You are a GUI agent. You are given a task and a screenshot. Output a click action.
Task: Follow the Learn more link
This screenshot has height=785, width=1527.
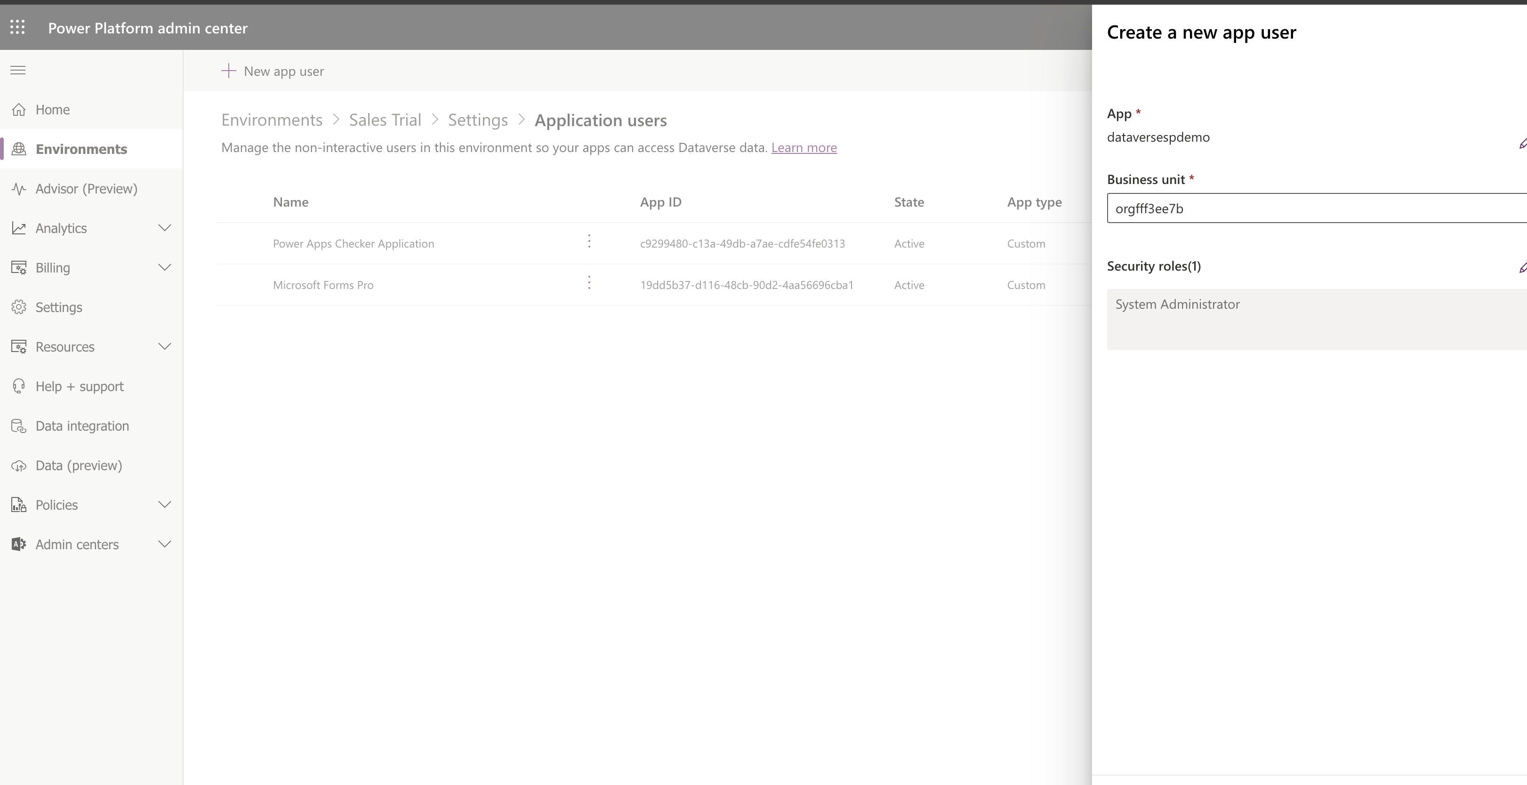[x=804, y=147]
